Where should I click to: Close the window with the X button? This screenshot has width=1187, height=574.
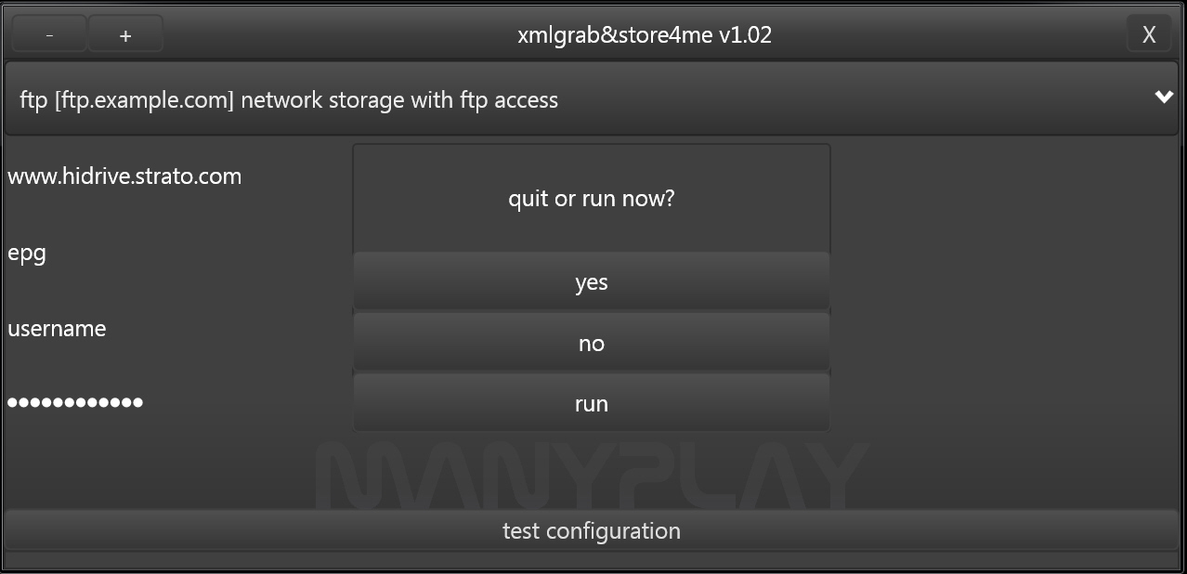pos(1149,35)
